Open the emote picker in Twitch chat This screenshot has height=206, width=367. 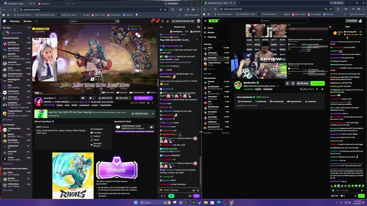[198, 190]
